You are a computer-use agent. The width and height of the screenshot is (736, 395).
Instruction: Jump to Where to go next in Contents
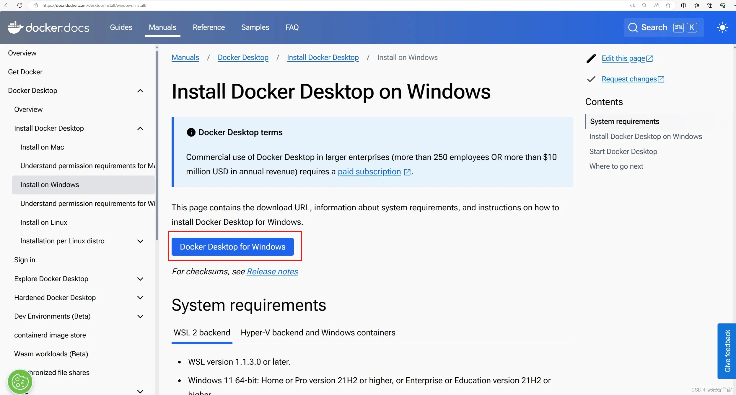616,166
